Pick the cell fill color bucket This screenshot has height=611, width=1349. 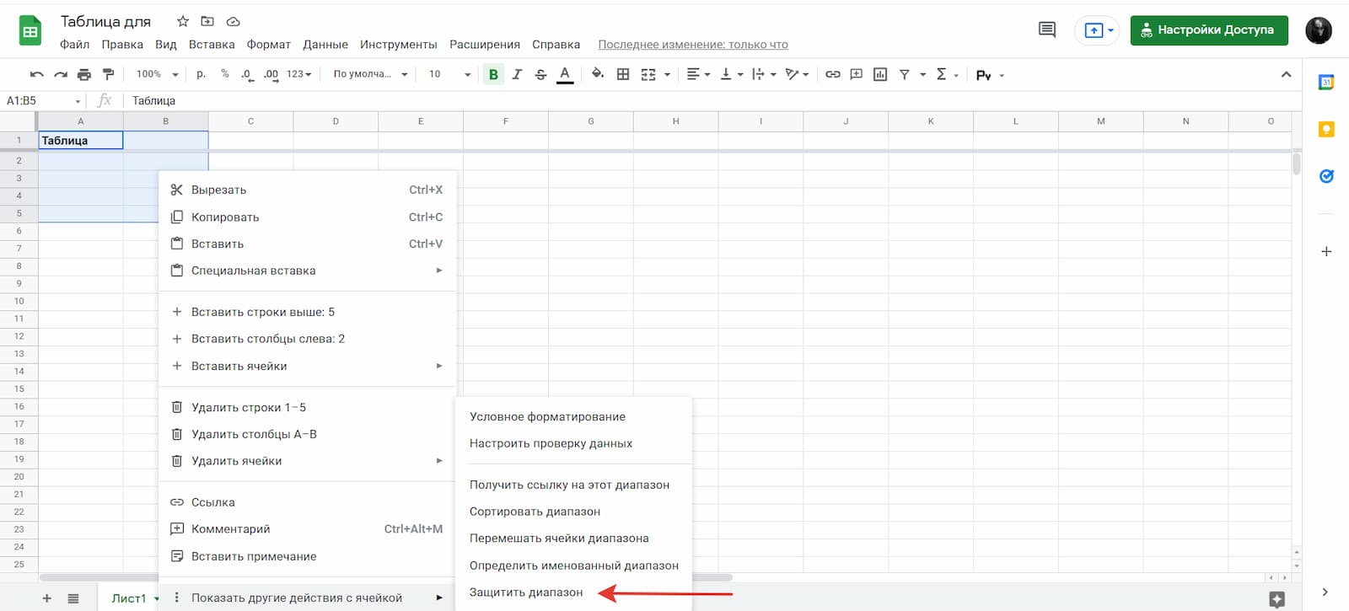[597, 74]
